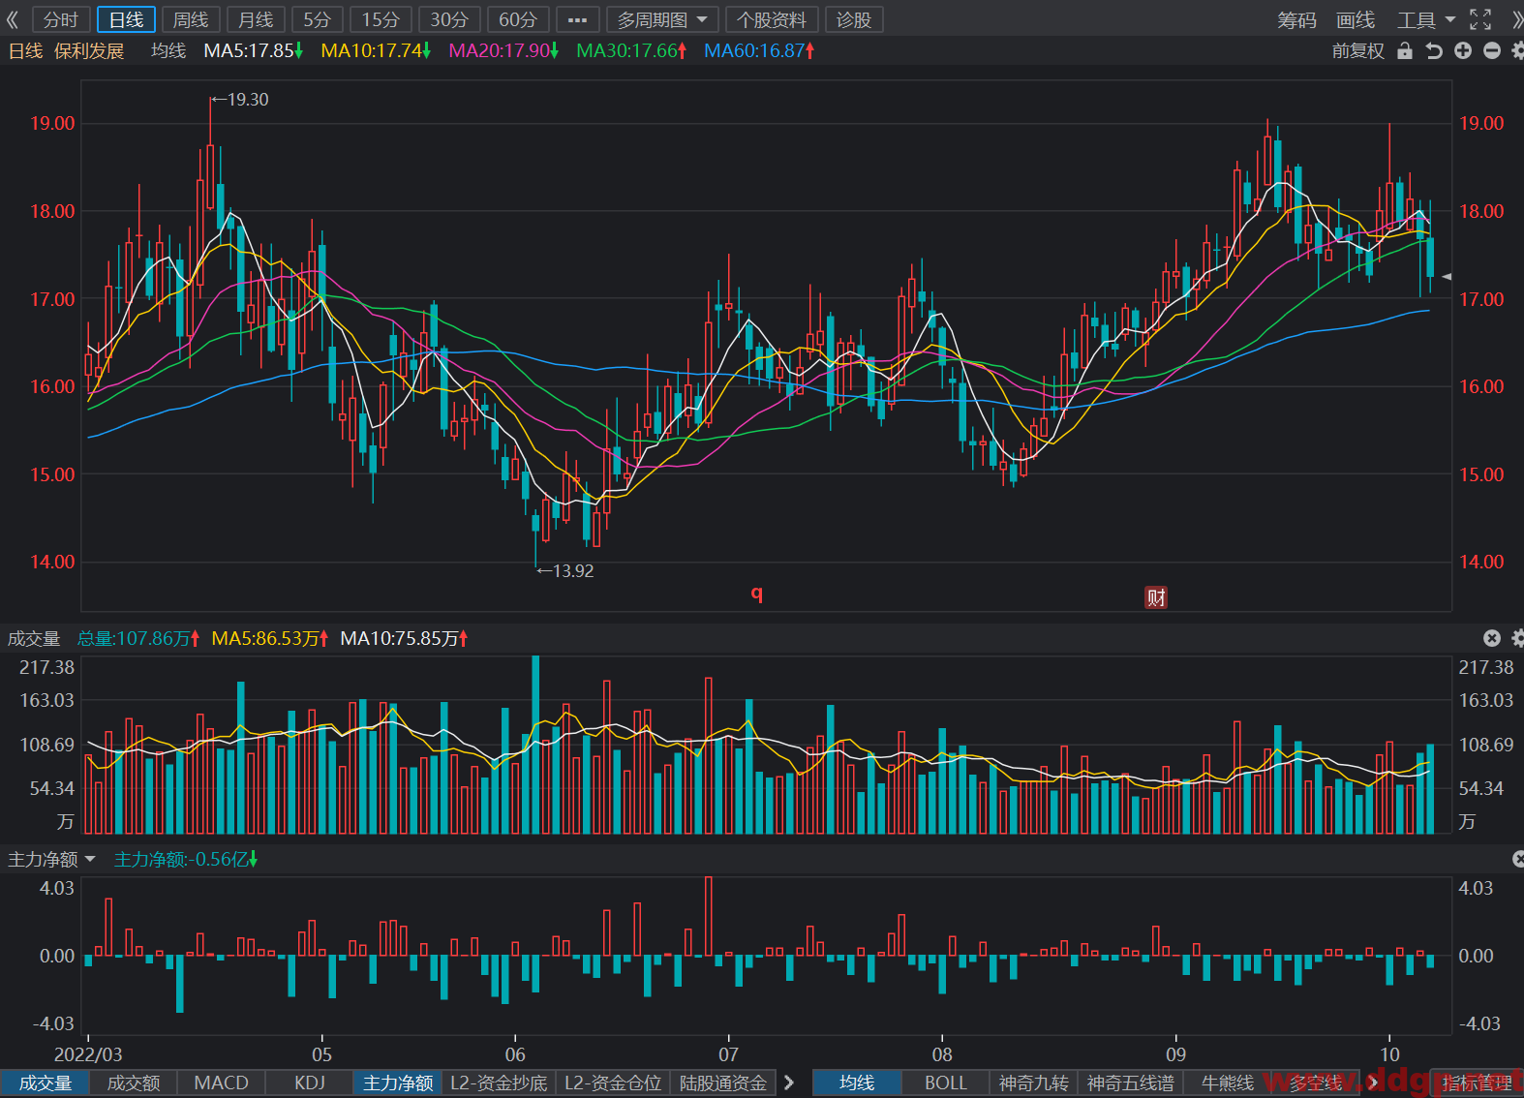This screenshot has width=1524, height=1098.
Task: Select 成交额 sub-indicator tab
Action: click(x=134, y=1083)
